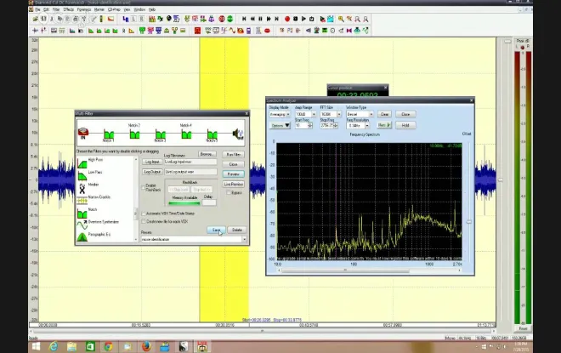Viewport: 561px width, 353px height.
Task: Enable Automatic VOX Time/Date Stamp
Action: tap(144, 214)
